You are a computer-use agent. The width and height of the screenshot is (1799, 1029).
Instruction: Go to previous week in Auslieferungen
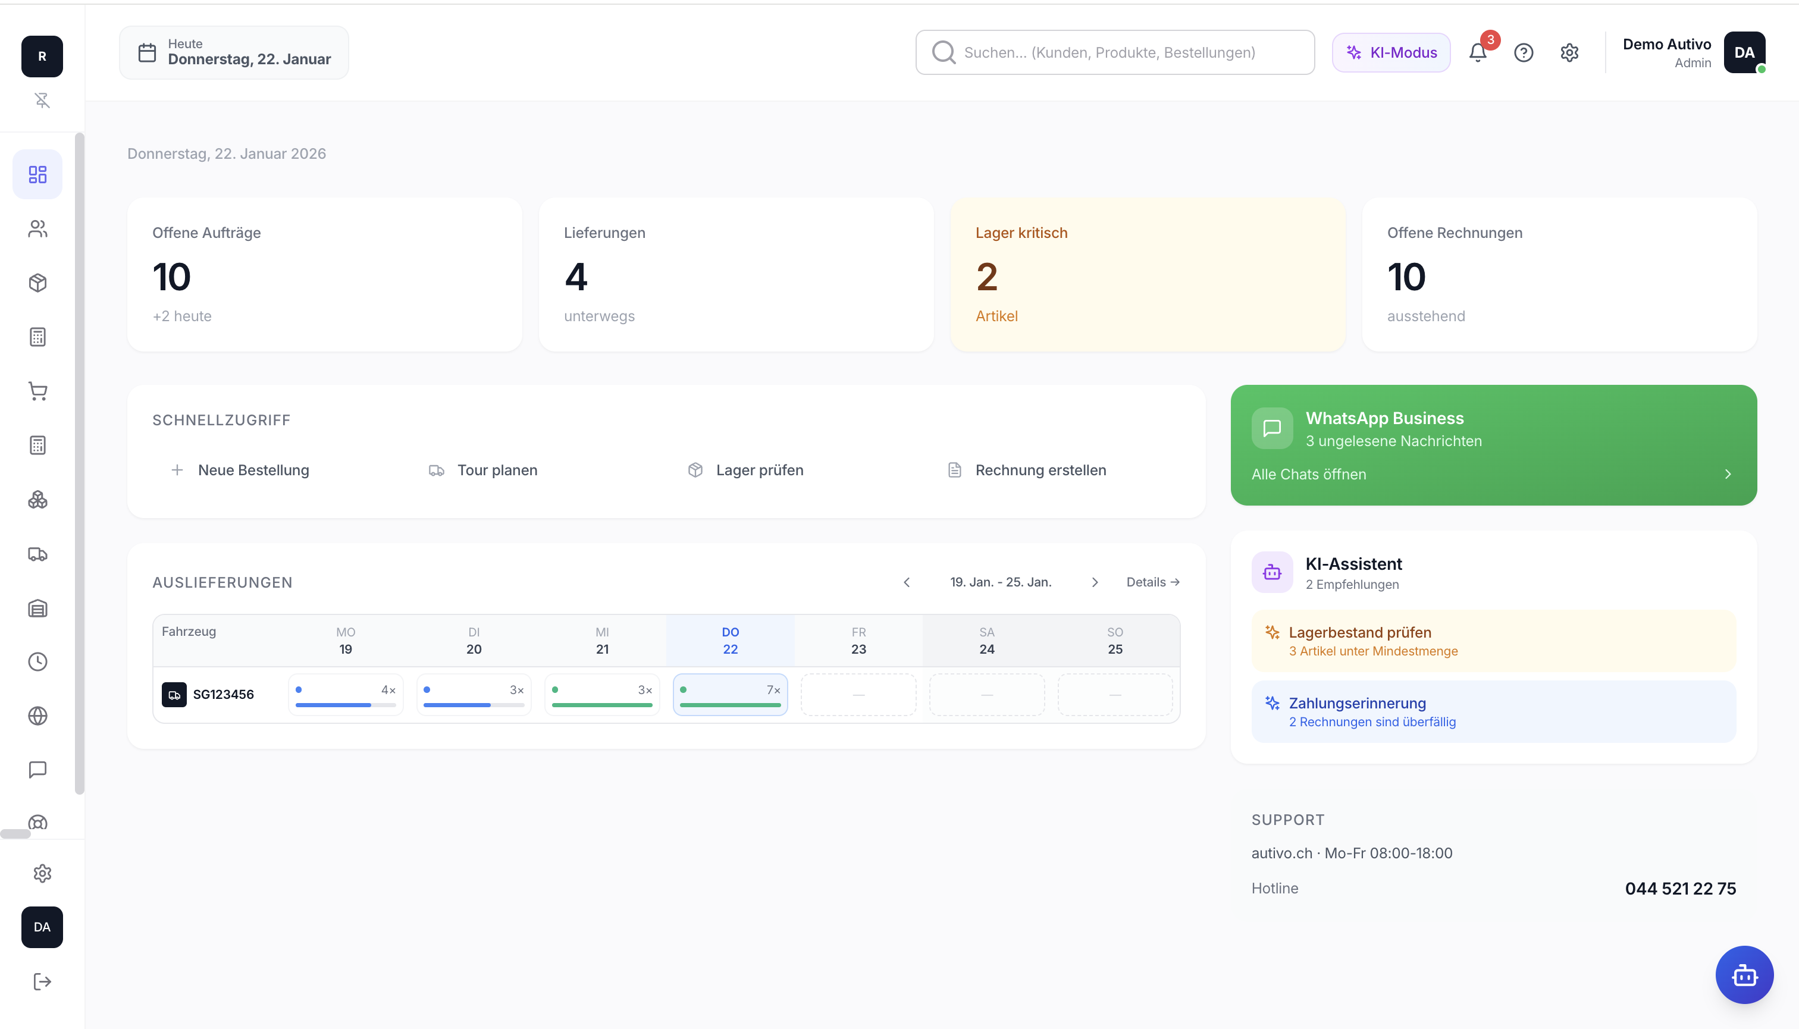pyautogui.click(x=907, y=582)
